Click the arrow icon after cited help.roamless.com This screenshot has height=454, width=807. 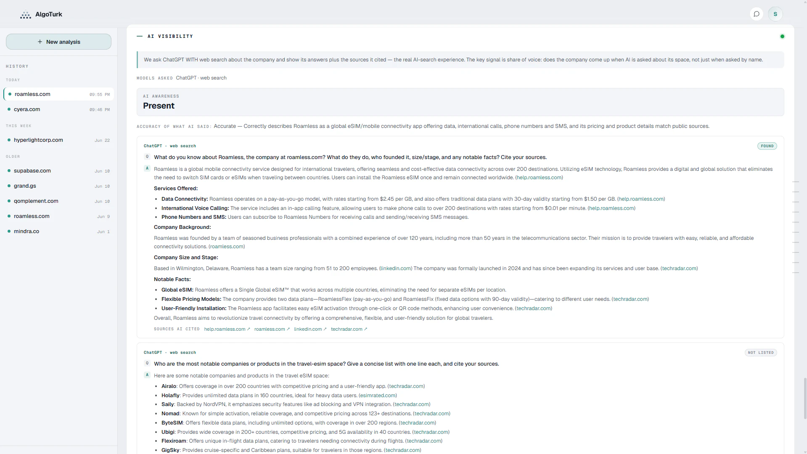tap(249, 329)
